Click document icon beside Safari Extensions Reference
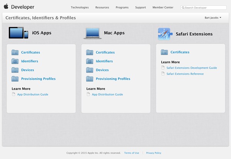The image size is (231, 159). tap(163, 74)
